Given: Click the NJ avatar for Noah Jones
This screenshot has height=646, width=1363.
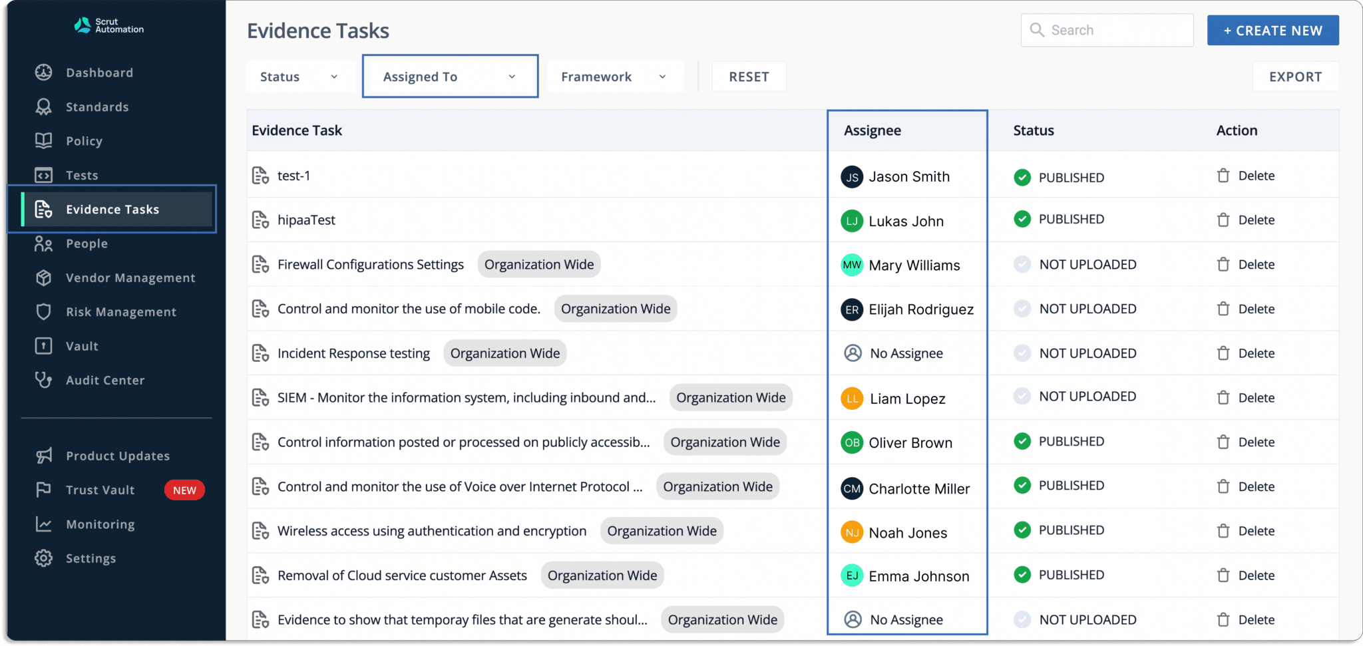Looking at the screenshot, I should point(852,532).
